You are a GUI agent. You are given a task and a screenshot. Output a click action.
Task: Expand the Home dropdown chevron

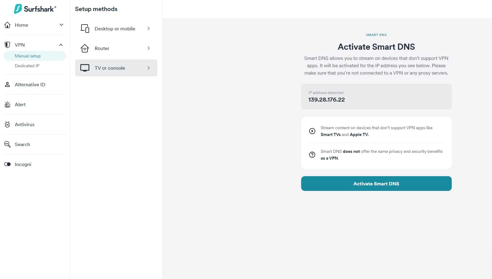[x=61, y=25]
